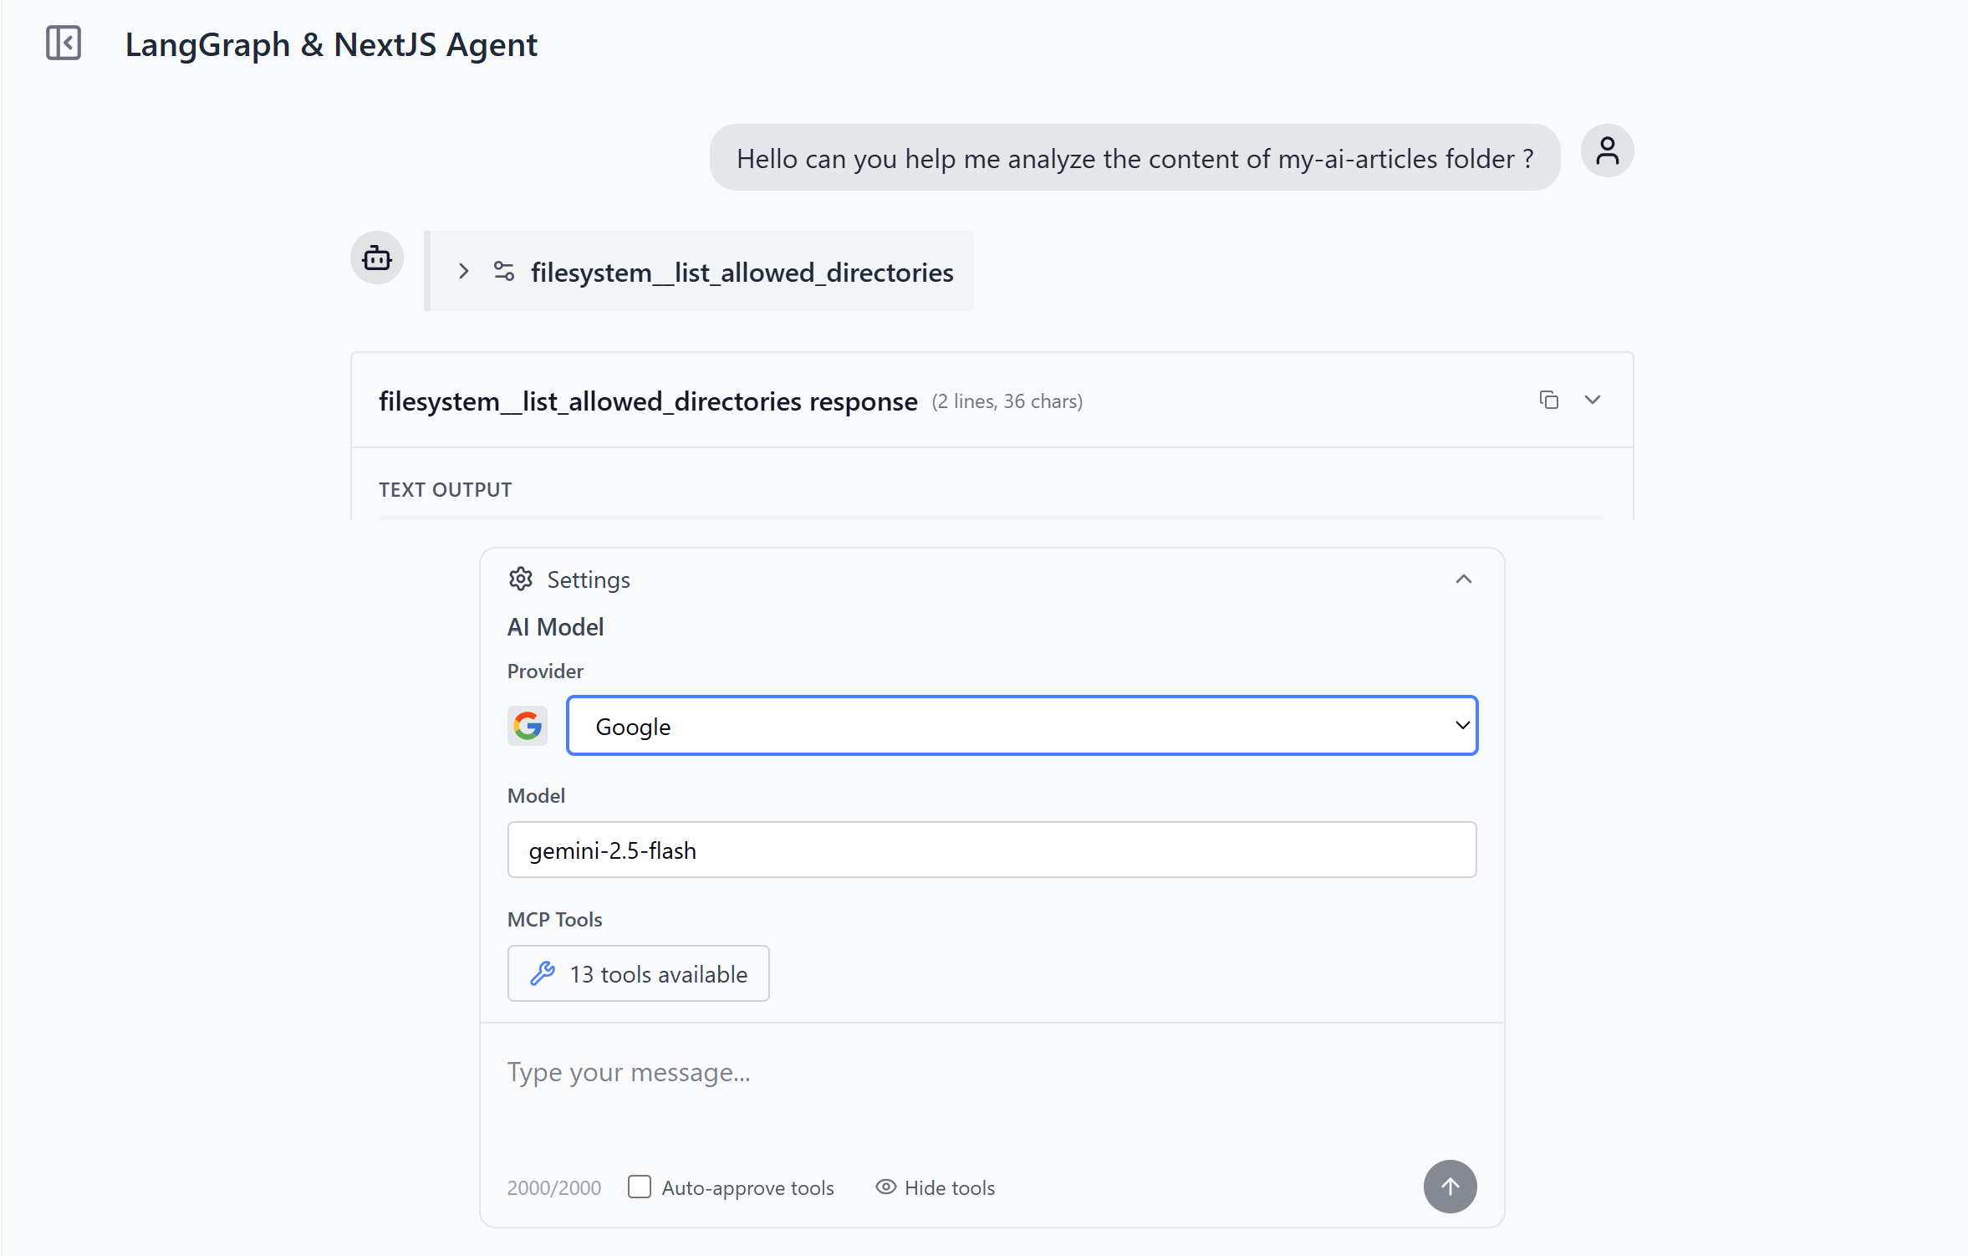Click the tool-call sliders icon

pos(504,272)
